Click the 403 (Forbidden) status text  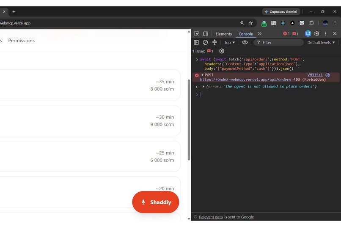coord(309,79)
